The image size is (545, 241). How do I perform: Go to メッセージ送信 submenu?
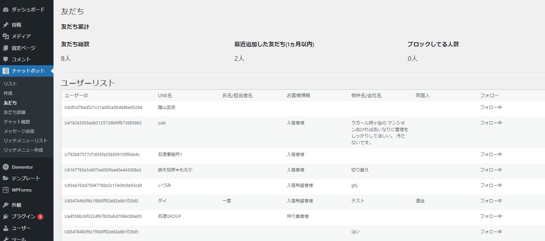19,131
